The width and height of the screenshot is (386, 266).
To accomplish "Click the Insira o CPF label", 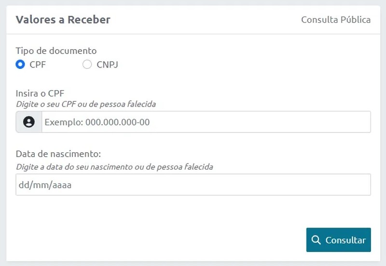I will point(40,93).
